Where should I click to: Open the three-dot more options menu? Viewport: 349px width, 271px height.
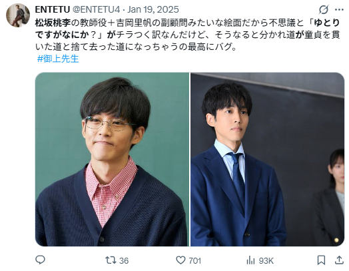(x=339, y=9)
